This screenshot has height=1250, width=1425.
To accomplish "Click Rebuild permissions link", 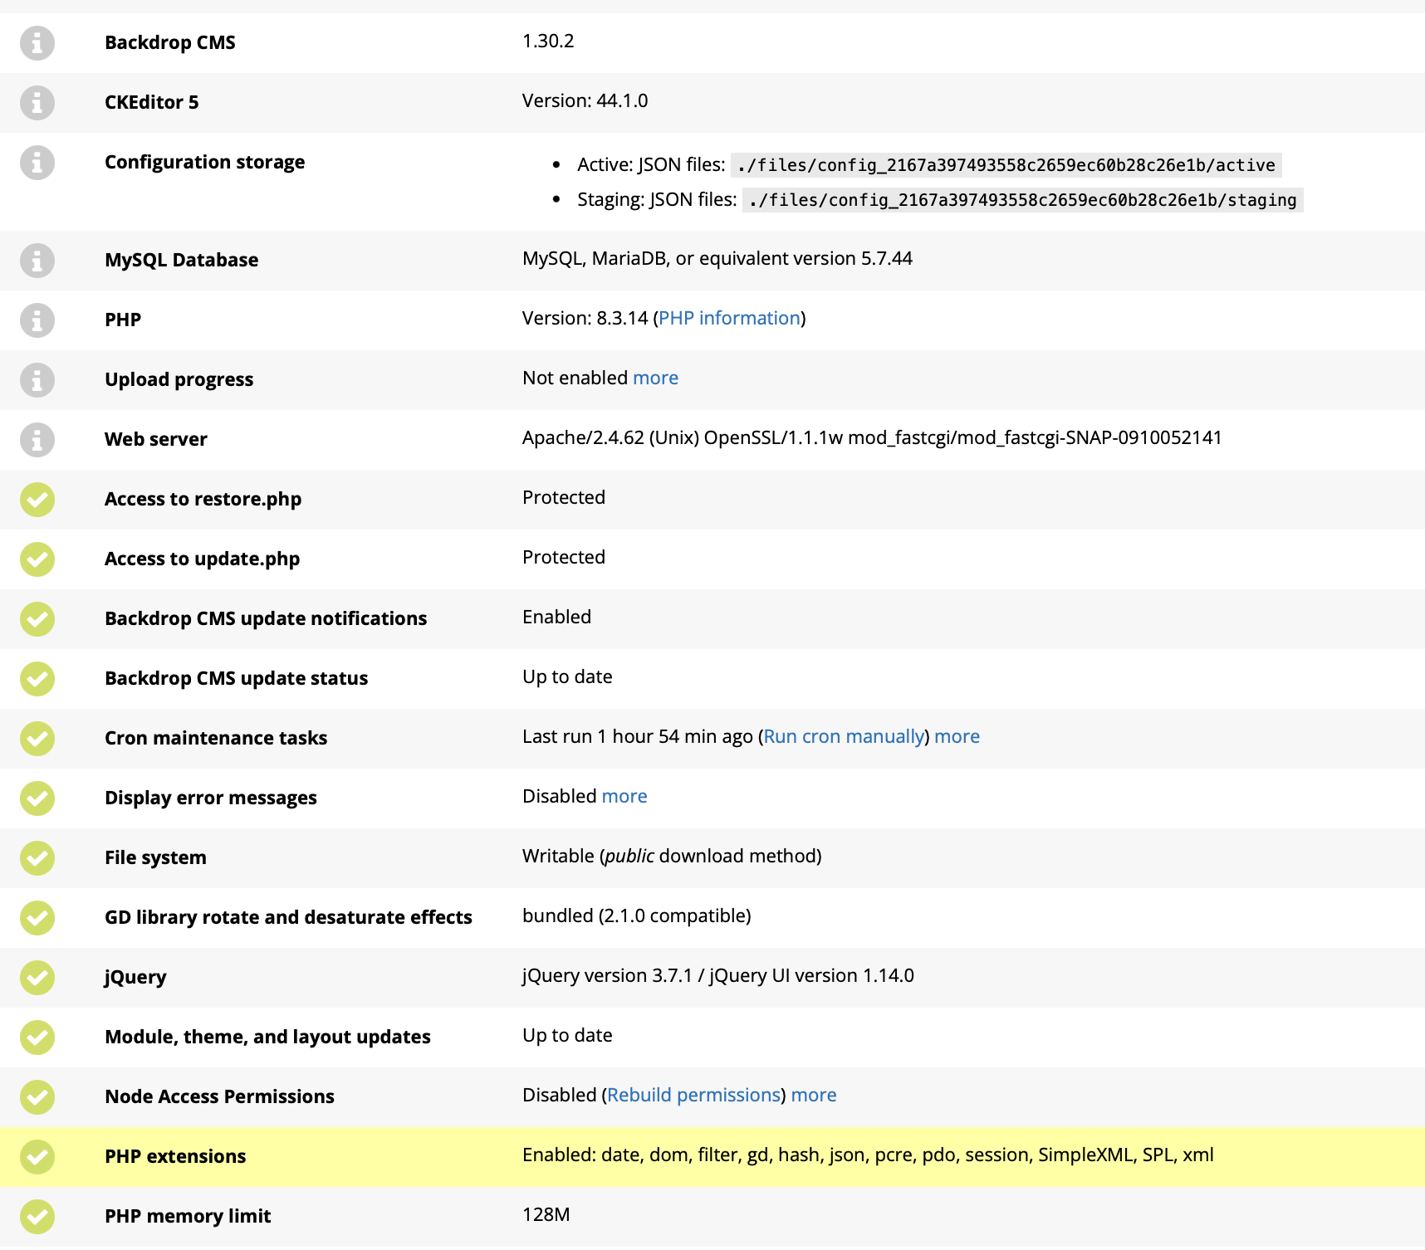I will coord(694,1096).
